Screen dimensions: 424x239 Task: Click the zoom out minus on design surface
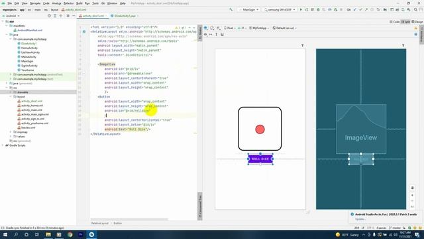412,201
